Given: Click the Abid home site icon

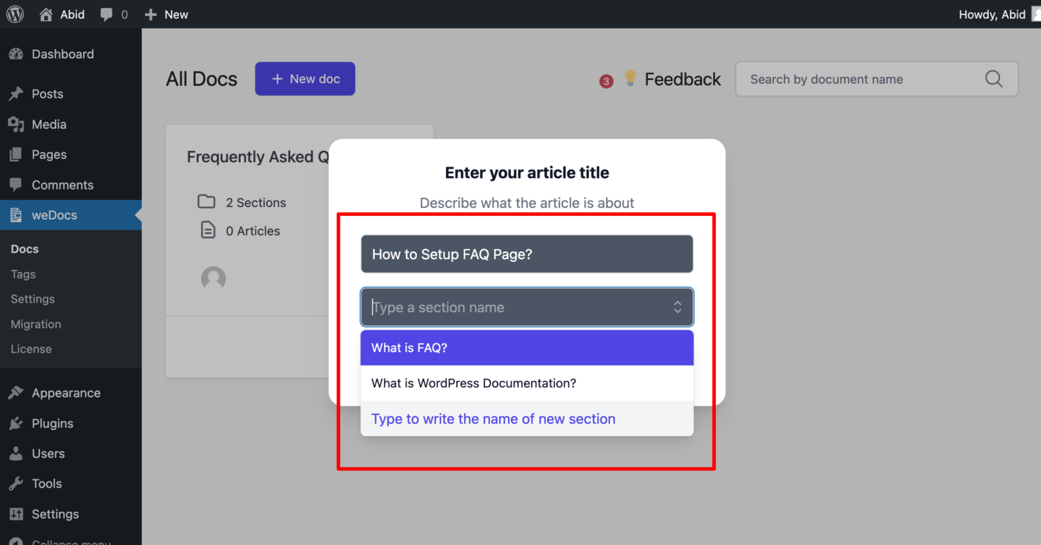Looking at the screenshot, I should (46, 14).
